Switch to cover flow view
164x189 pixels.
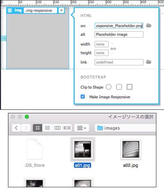coord(67,128)
